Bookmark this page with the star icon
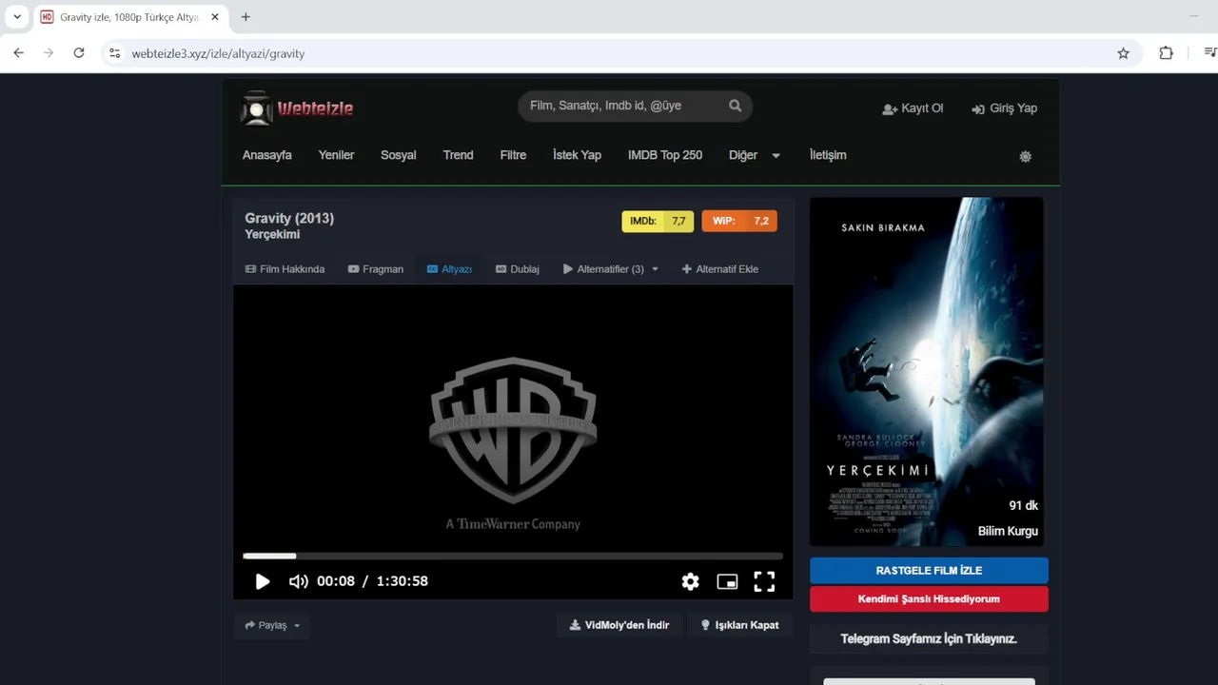The width and height of the screenshot is (1218, 685). tap(1123, 53)
